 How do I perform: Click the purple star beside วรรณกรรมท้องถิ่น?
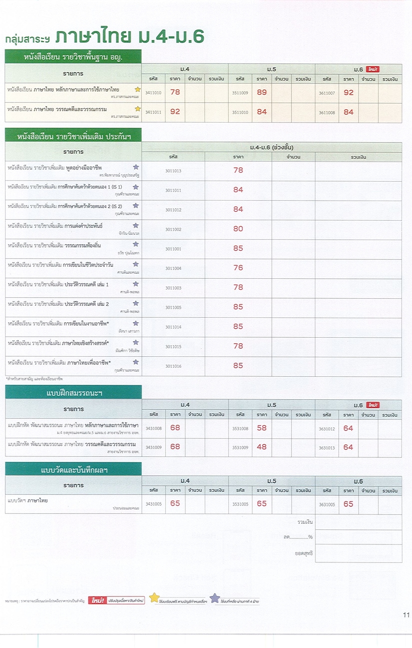click(x=136, y=245)
